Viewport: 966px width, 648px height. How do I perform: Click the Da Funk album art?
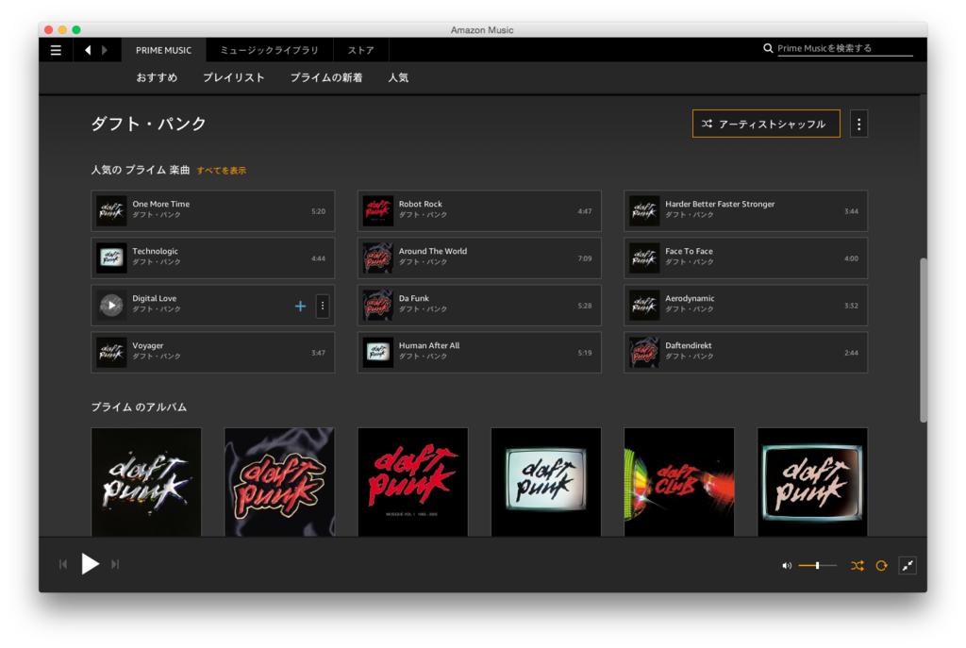pos(377,306)
